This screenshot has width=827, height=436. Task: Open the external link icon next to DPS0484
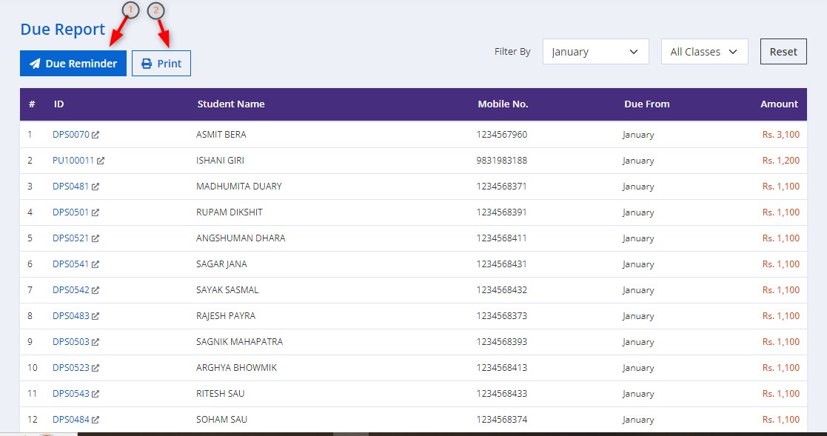click(96, 420)
